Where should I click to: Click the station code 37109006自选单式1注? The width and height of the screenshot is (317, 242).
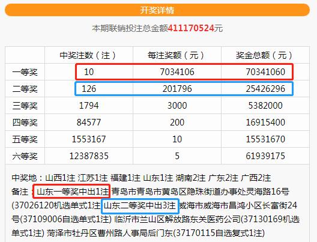tap(66, 219)
